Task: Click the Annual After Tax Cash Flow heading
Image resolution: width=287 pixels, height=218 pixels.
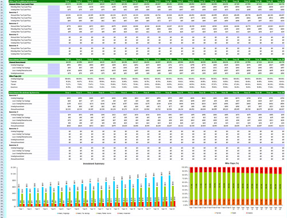Action: point(21,4)
